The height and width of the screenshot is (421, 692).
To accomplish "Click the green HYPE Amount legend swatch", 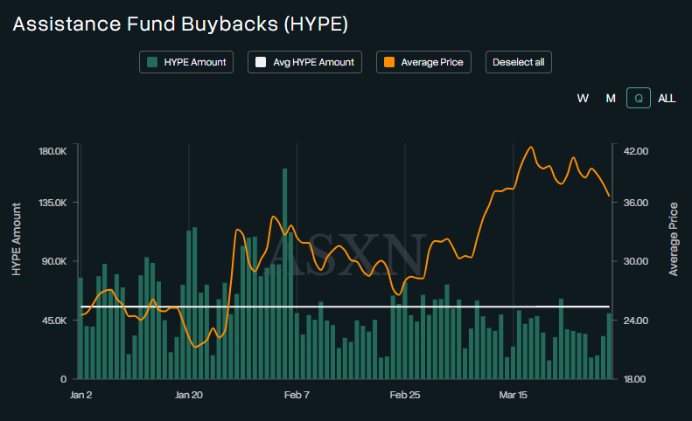I will [x=153, y=62].
